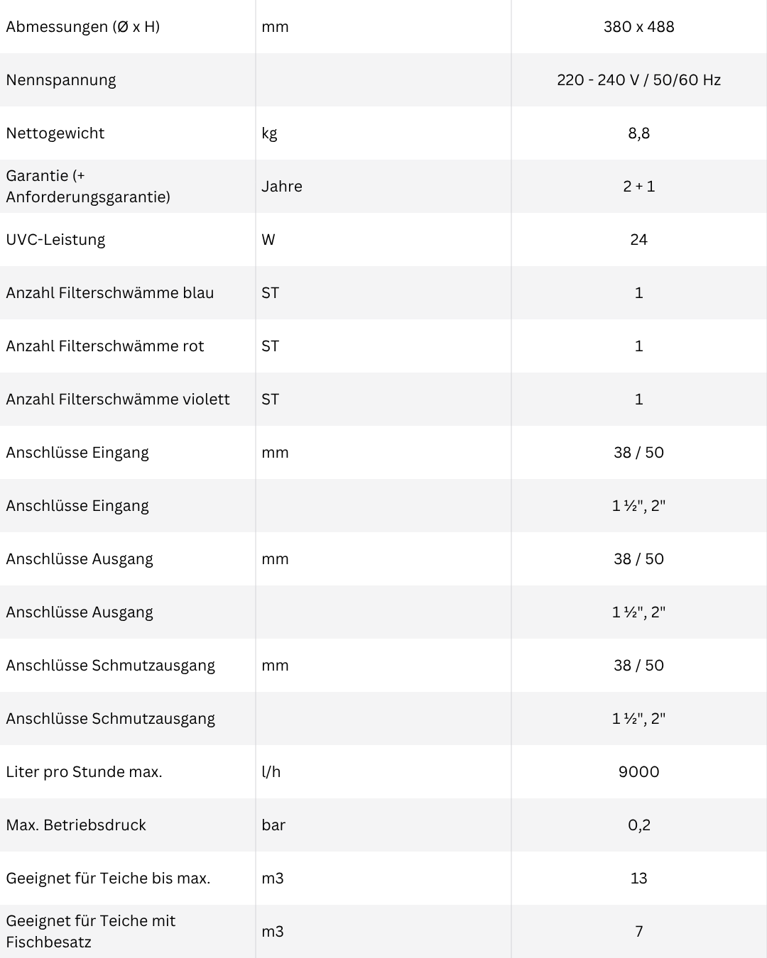Click the UVC-Leistung label
This screenshot has width=767, height=958.
[x=55, y=240]
